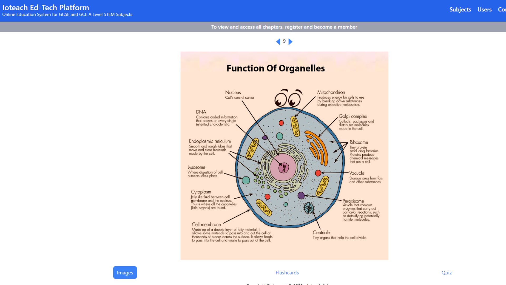The height and width of the screenshot is (285, 506).
Task: Switch to the Quiz view
Action: point(446,273)
